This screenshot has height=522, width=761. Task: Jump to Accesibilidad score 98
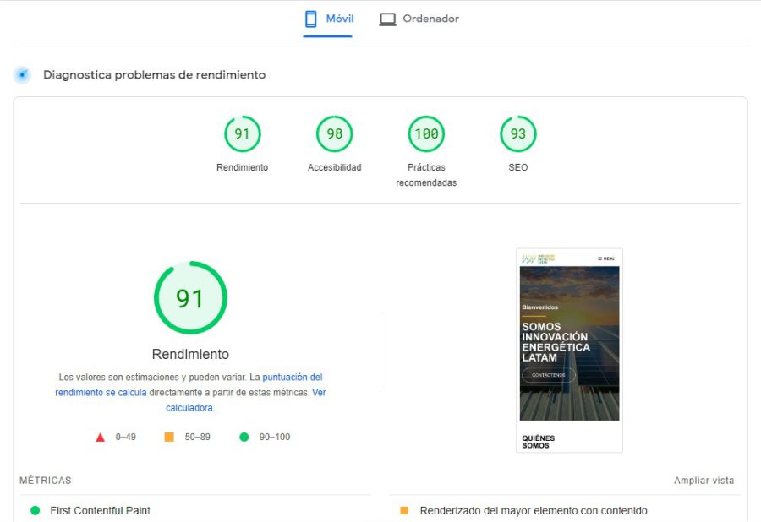point(334,134)
